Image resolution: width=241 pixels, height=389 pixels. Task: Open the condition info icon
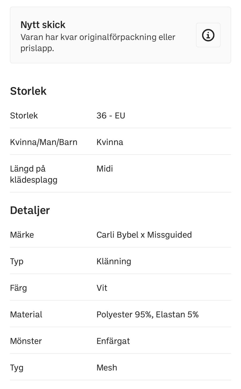coord(208,35)
